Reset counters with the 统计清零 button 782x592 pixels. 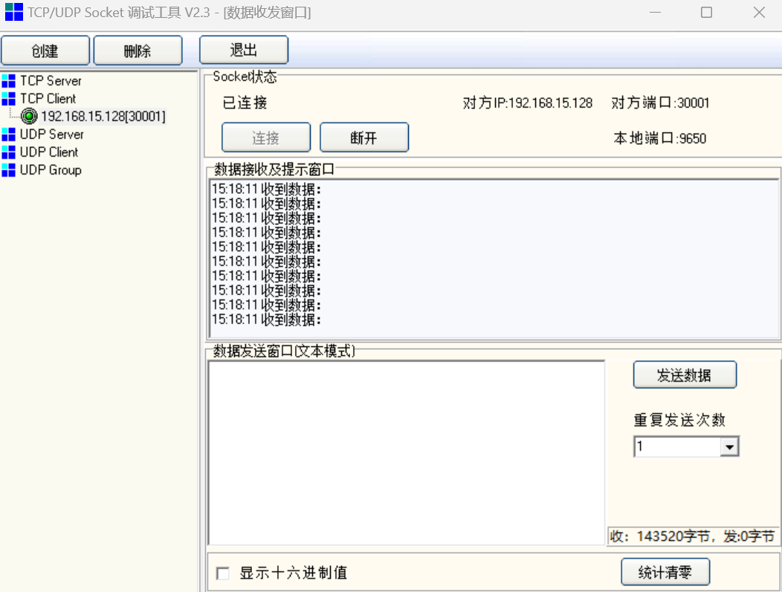pos(665,573)
